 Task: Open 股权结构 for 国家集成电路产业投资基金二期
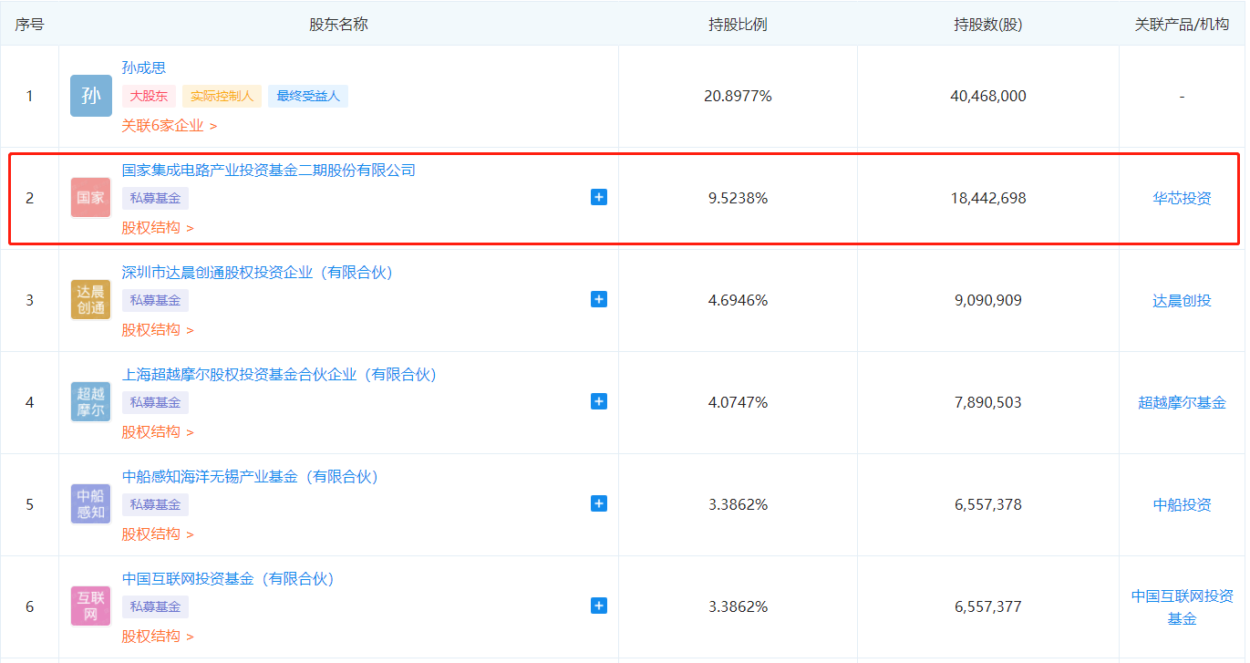(158, 228)
